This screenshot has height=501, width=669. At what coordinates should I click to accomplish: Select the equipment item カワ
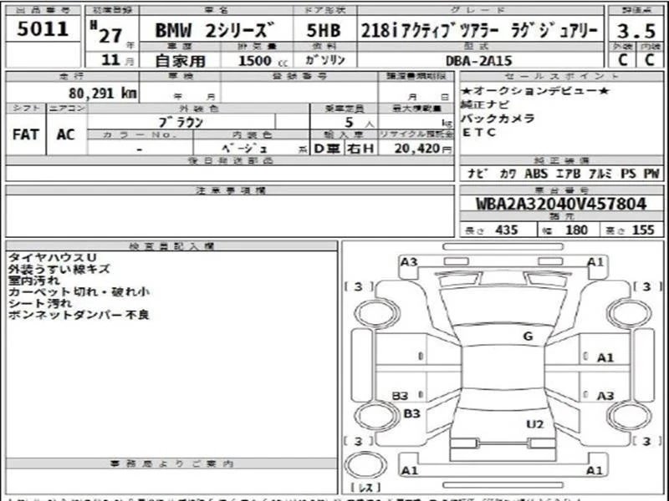[x=507, y=174]
